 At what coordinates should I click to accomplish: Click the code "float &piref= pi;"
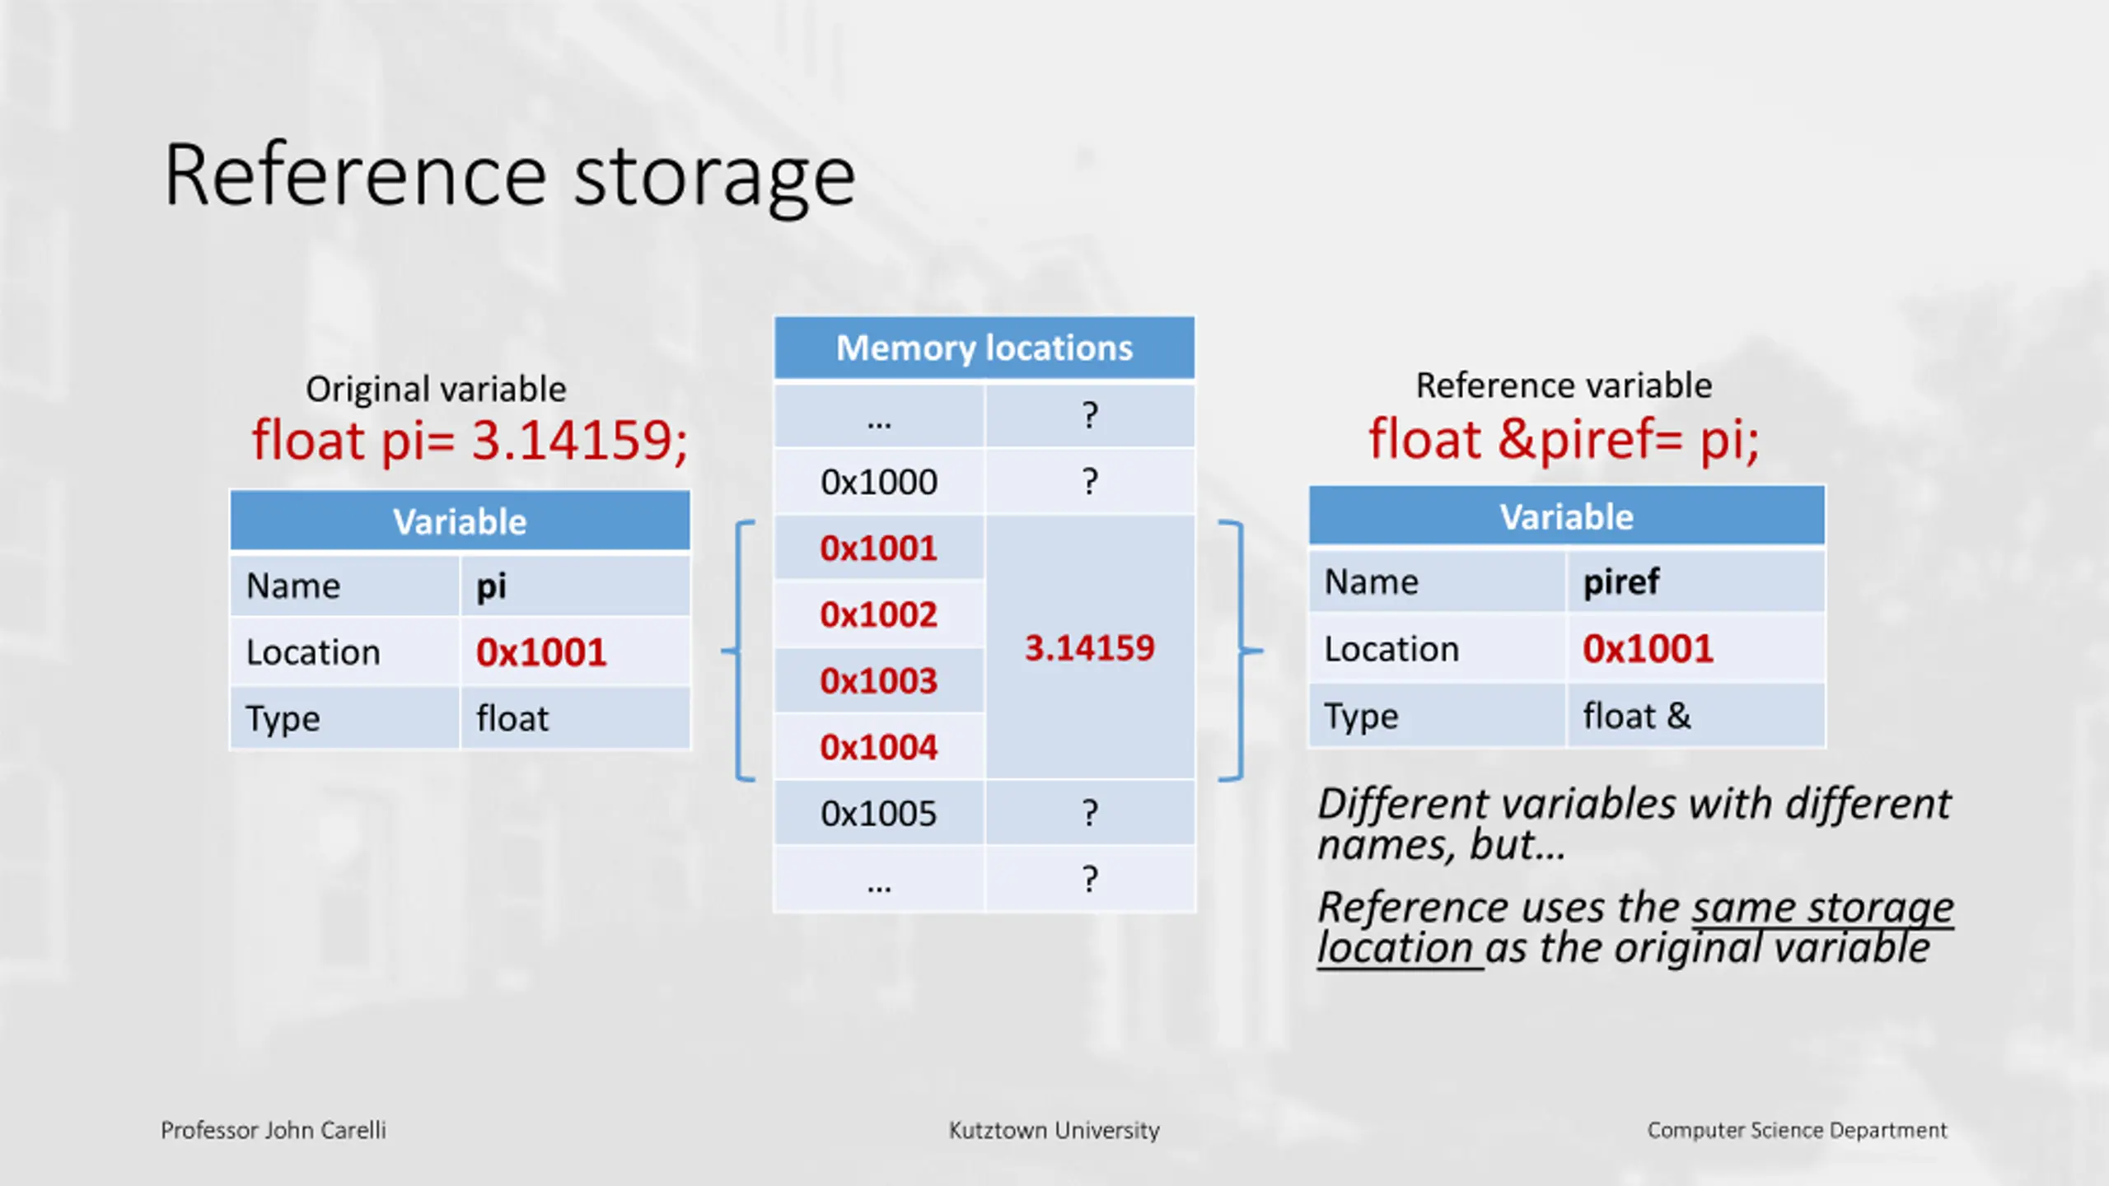point(1564,439)
